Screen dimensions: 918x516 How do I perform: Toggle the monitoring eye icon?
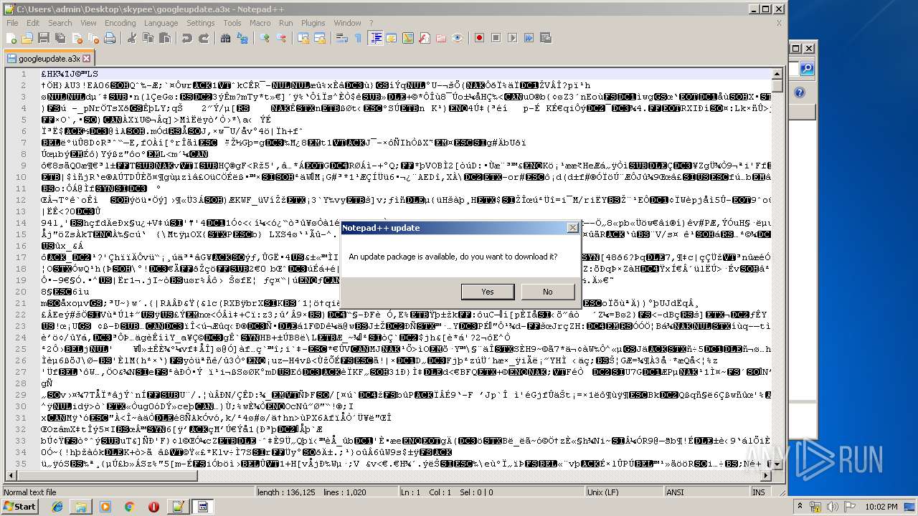457,38
